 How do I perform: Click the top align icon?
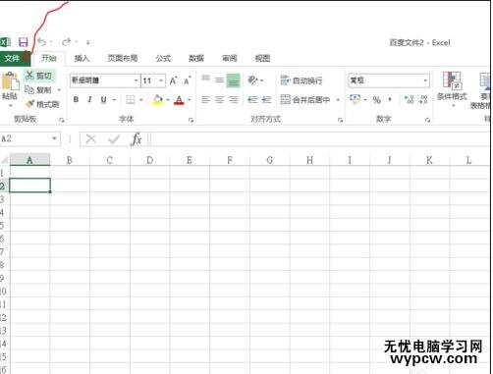click(205, 79)
